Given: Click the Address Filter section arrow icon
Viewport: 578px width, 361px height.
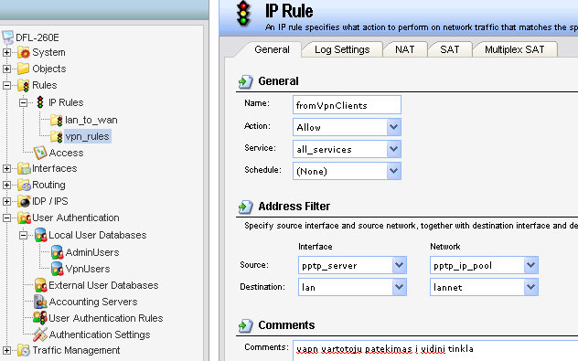Looking at the screenshot, I should (245, 207).
